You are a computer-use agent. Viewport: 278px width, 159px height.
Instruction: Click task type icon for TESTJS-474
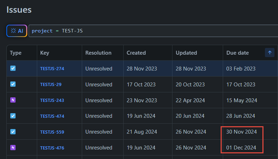13,116
